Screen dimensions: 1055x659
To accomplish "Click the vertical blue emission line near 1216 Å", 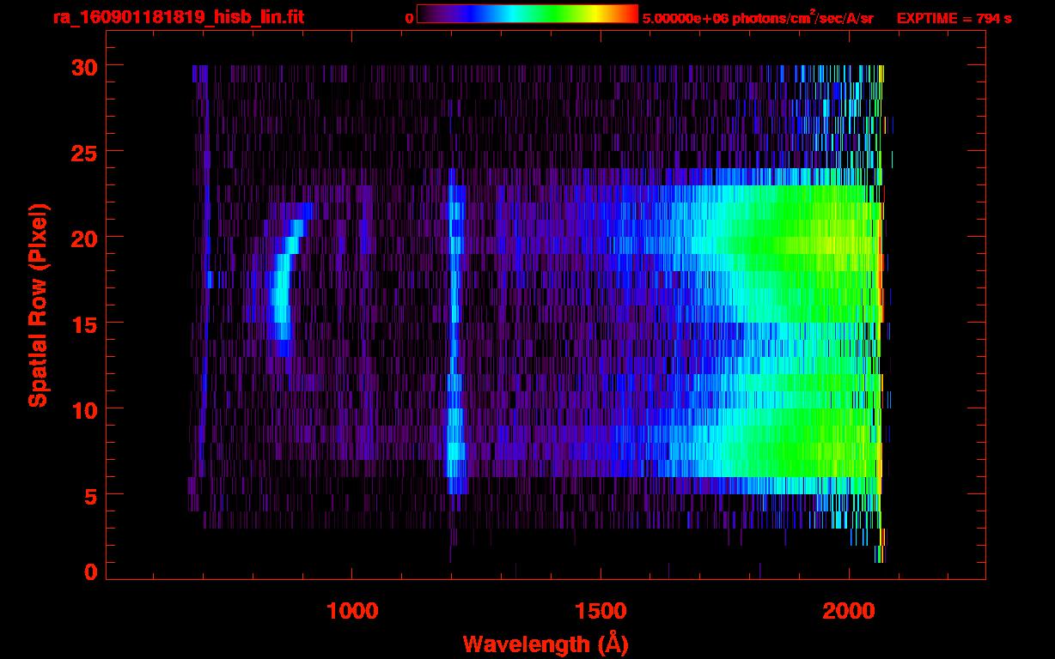I will 454,330.
